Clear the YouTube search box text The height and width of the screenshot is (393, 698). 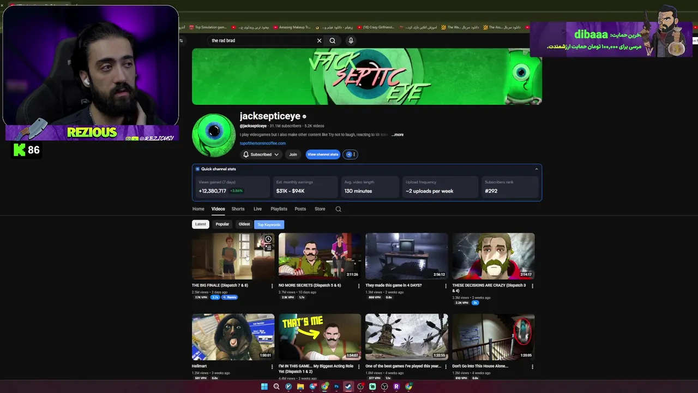tap(319, 40)
